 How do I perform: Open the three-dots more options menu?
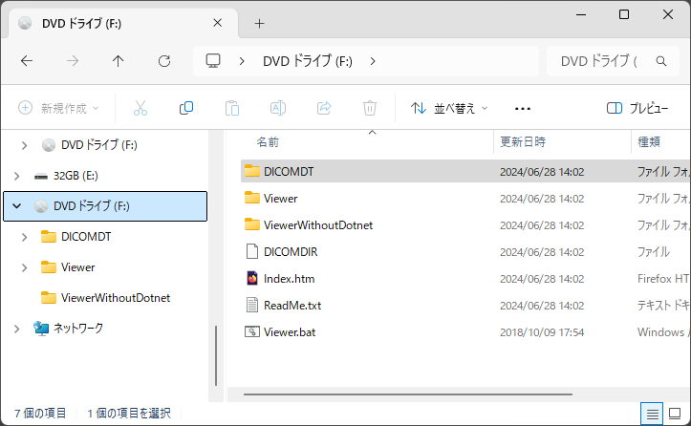523,108
